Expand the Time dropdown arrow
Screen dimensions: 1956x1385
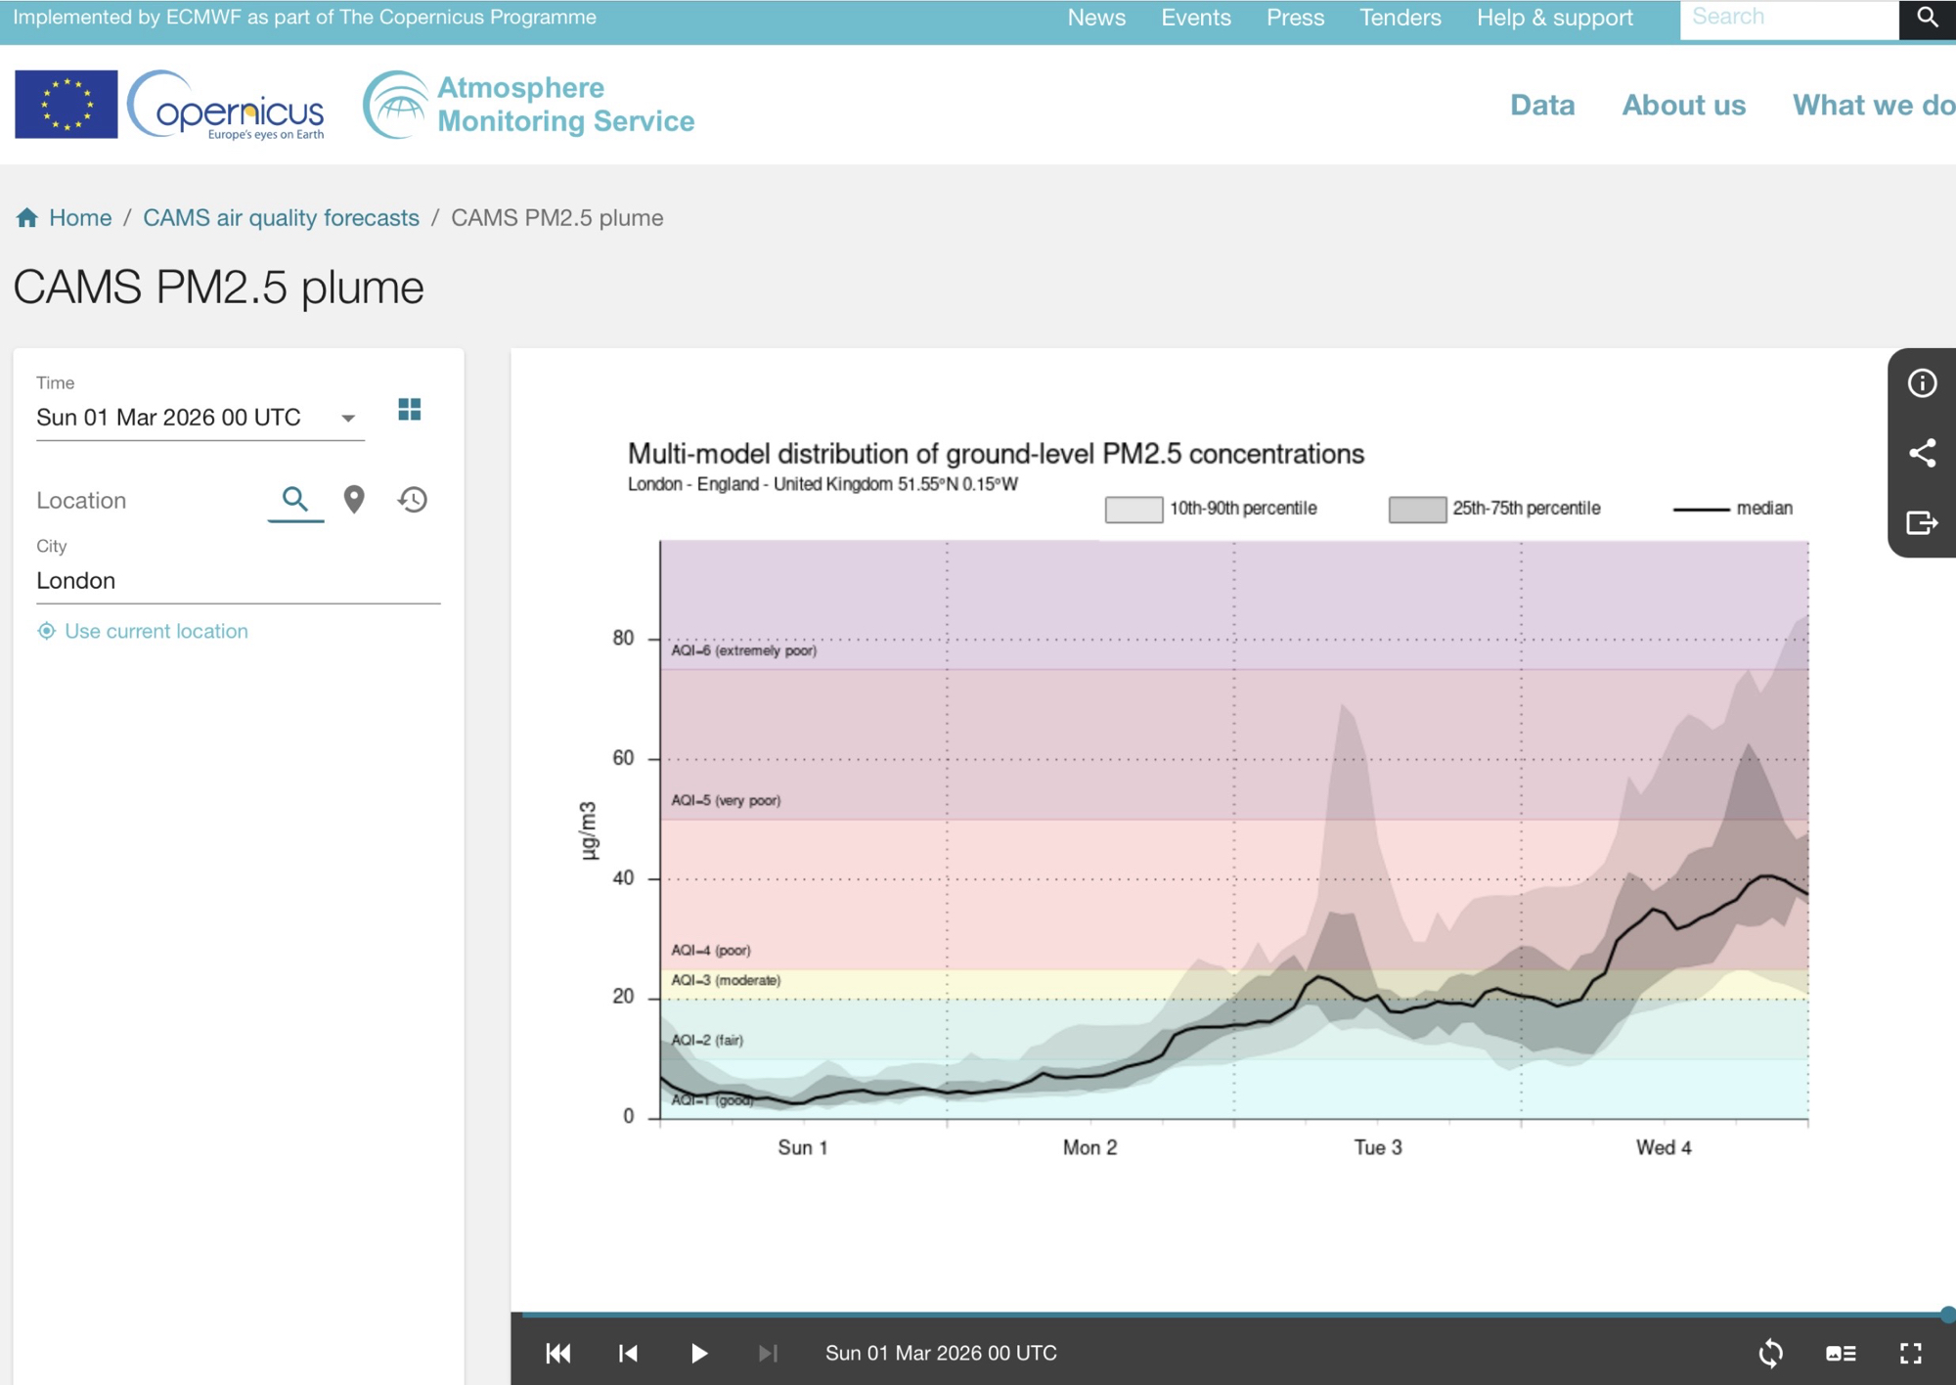point(347,419)
